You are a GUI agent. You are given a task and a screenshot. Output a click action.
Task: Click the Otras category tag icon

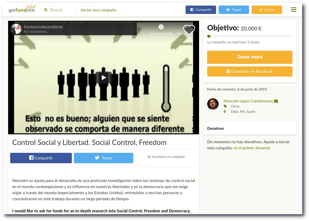(225, 106)
